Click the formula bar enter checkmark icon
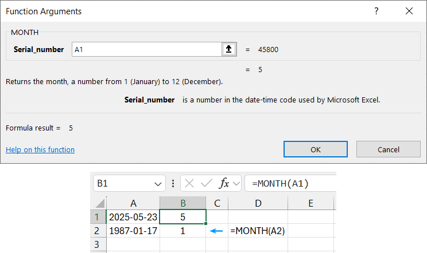Viewport: 427px width, 253px height. tap(206, 184)
